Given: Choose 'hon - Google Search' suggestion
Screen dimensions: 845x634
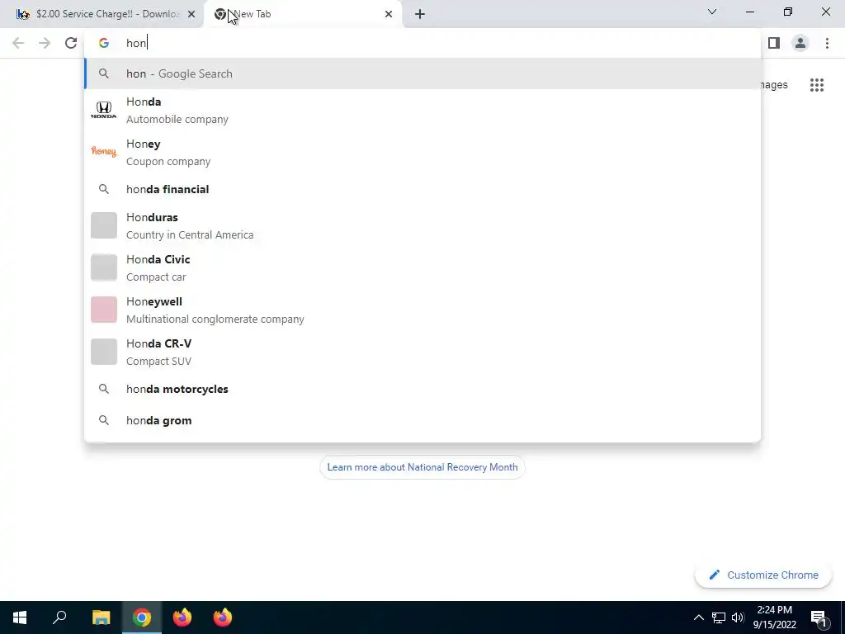Looking at the screenshot, I should [422, 73].
